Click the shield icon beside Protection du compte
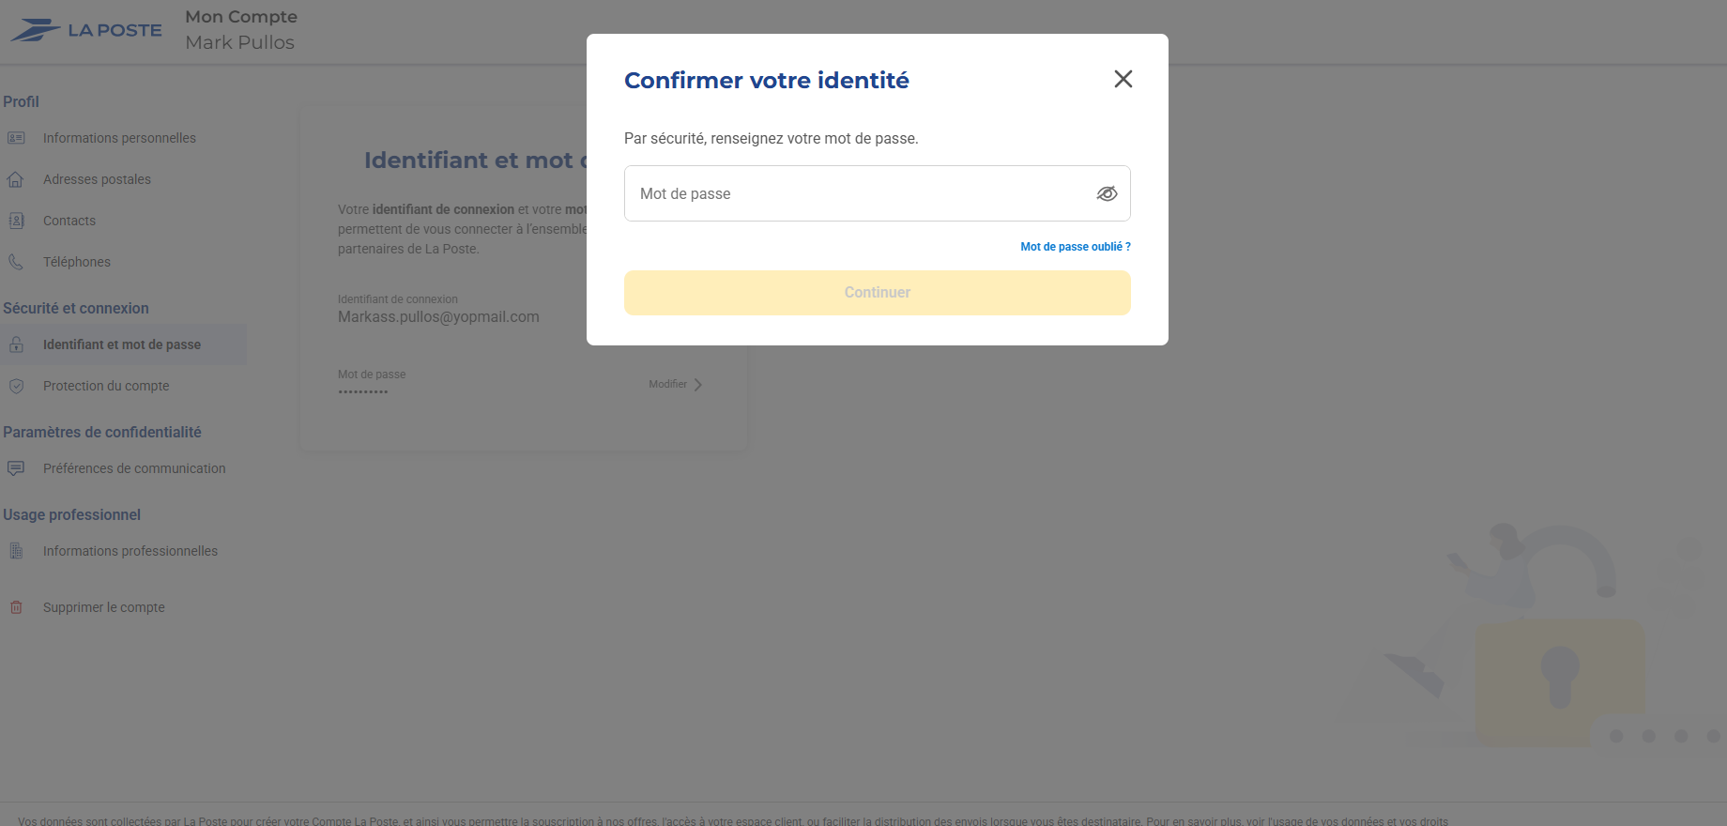Image resolution: width=1727 pixels, height=826 pixels. tap(16, 386)
